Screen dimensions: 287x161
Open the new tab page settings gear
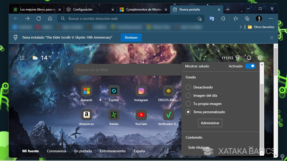(x=260, y=58)
